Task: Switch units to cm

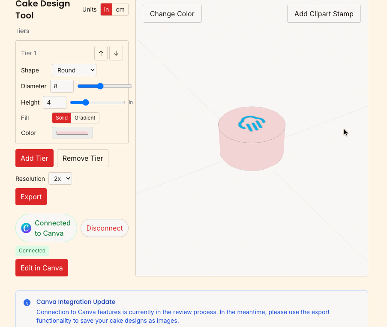Action: point(120,9)
